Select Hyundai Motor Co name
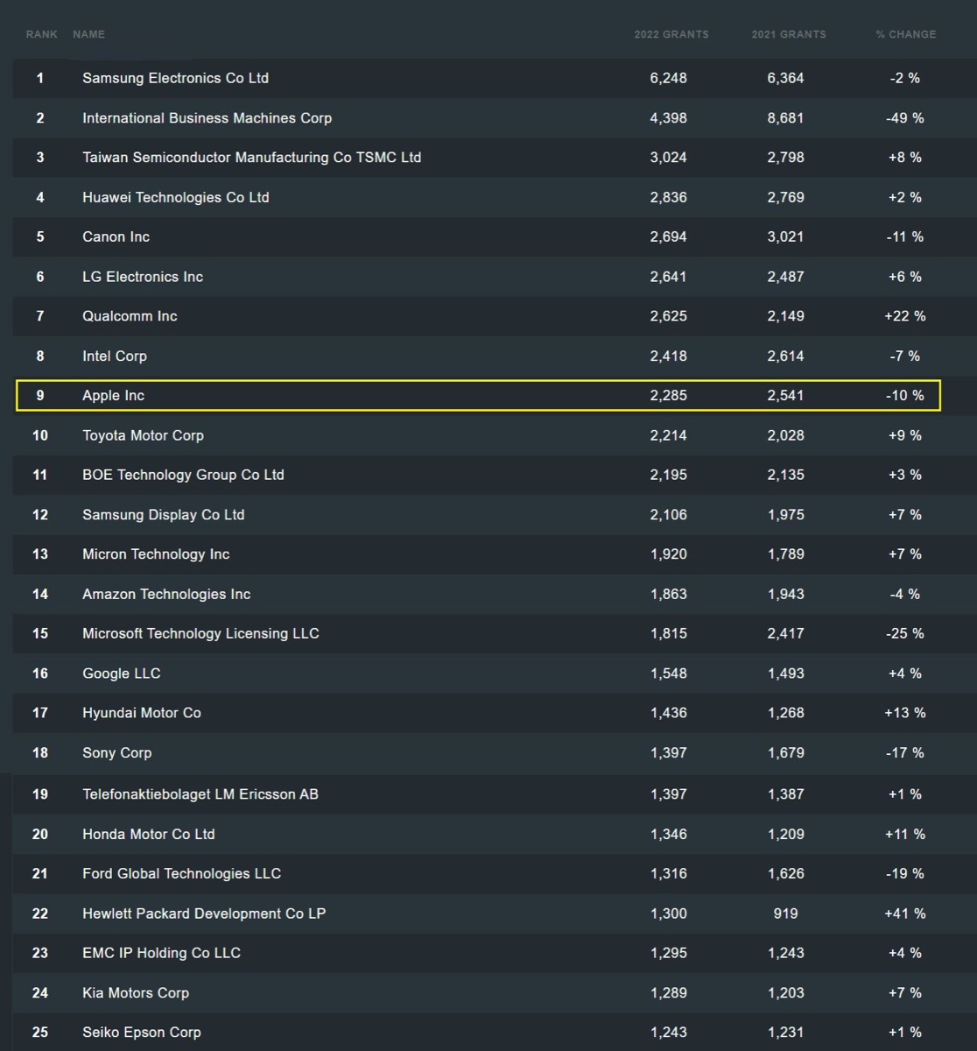This screenshot has height=1051, width=977. (x=142, y=713)
